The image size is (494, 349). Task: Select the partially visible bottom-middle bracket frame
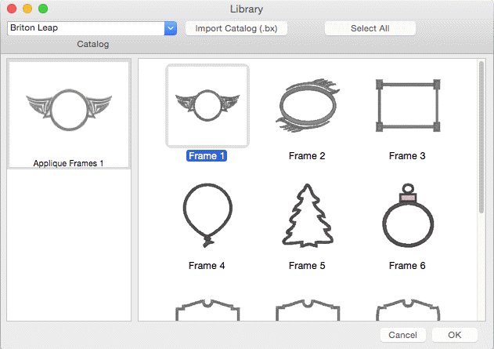[x=307, y=309]
